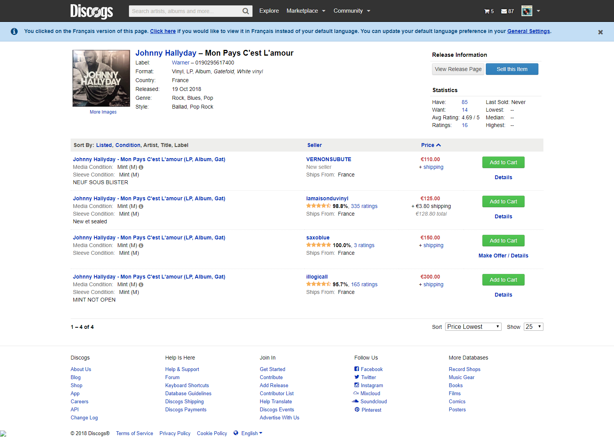
Task: Open the Show 25 results dropdown
Action: click(x=533, y=327)
